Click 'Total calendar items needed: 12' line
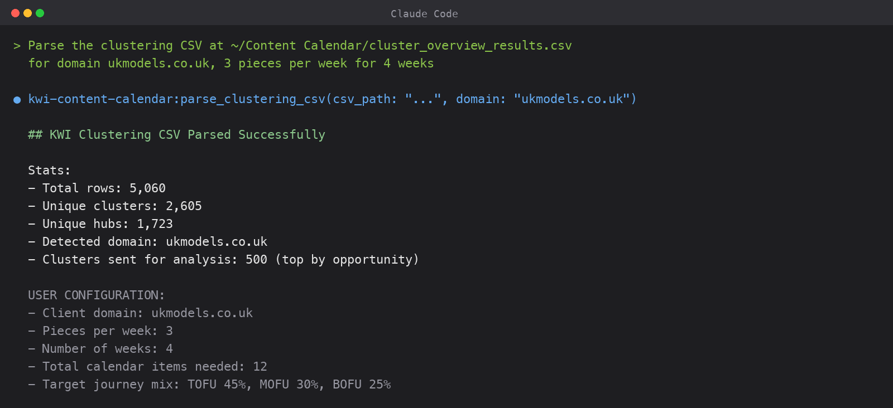Viewport: 893px width, 408px height. click(x=147, y=367)
